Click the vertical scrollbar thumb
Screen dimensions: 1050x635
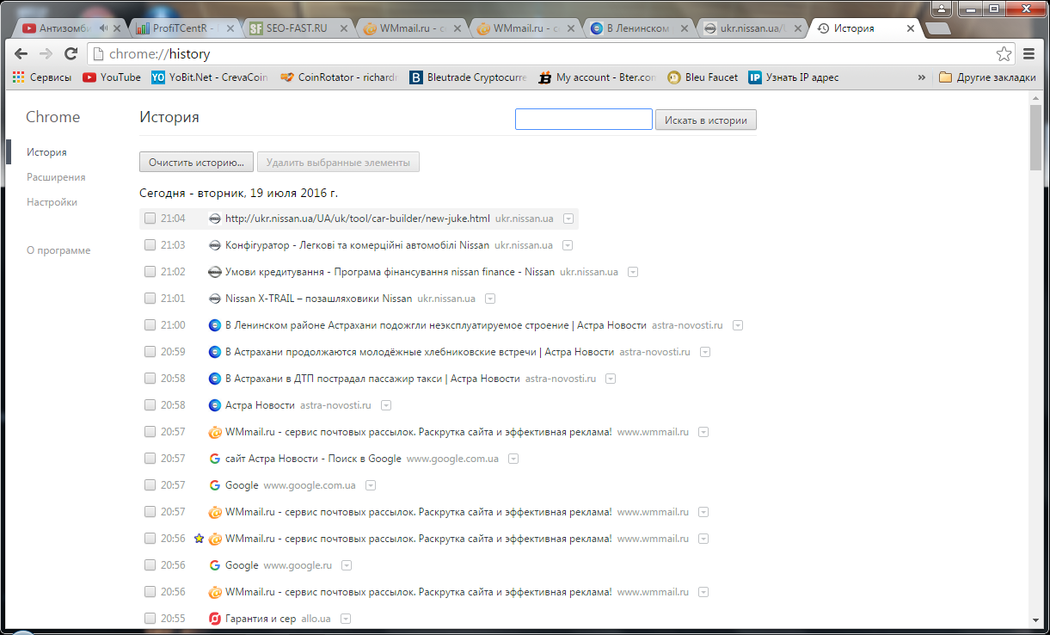tap(1036, 137)
